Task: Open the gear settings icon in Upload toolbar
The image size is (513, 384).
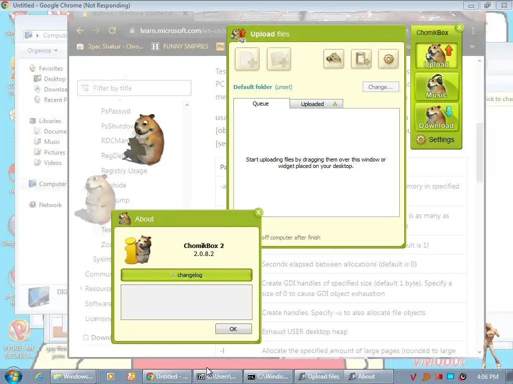Action: (x=388, y=59)
